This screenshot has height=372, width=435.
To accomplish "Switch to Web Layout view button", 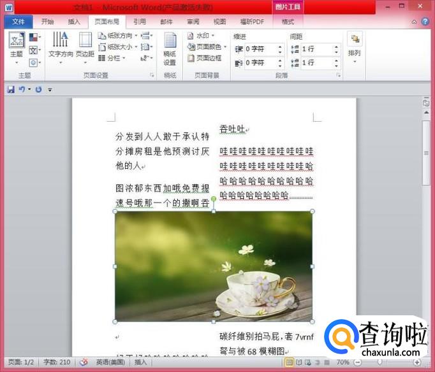I will click(x=307, y=362).
